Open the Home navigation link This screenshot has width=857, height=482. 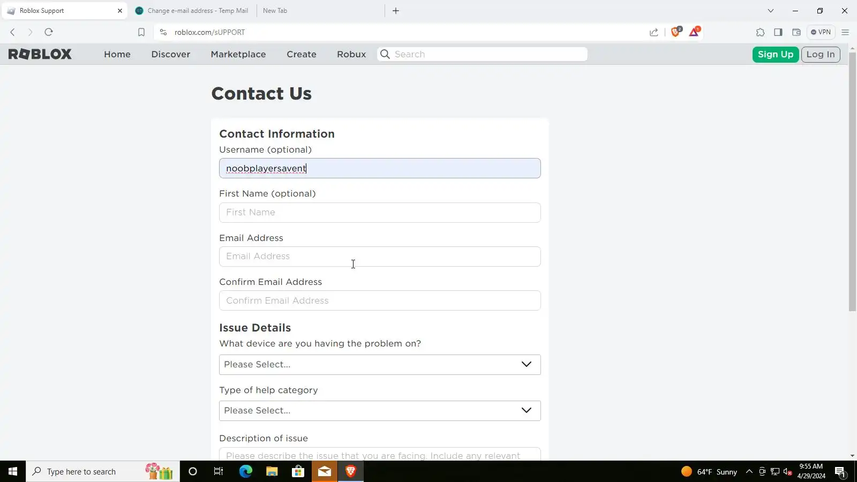[x=117, y=54]
